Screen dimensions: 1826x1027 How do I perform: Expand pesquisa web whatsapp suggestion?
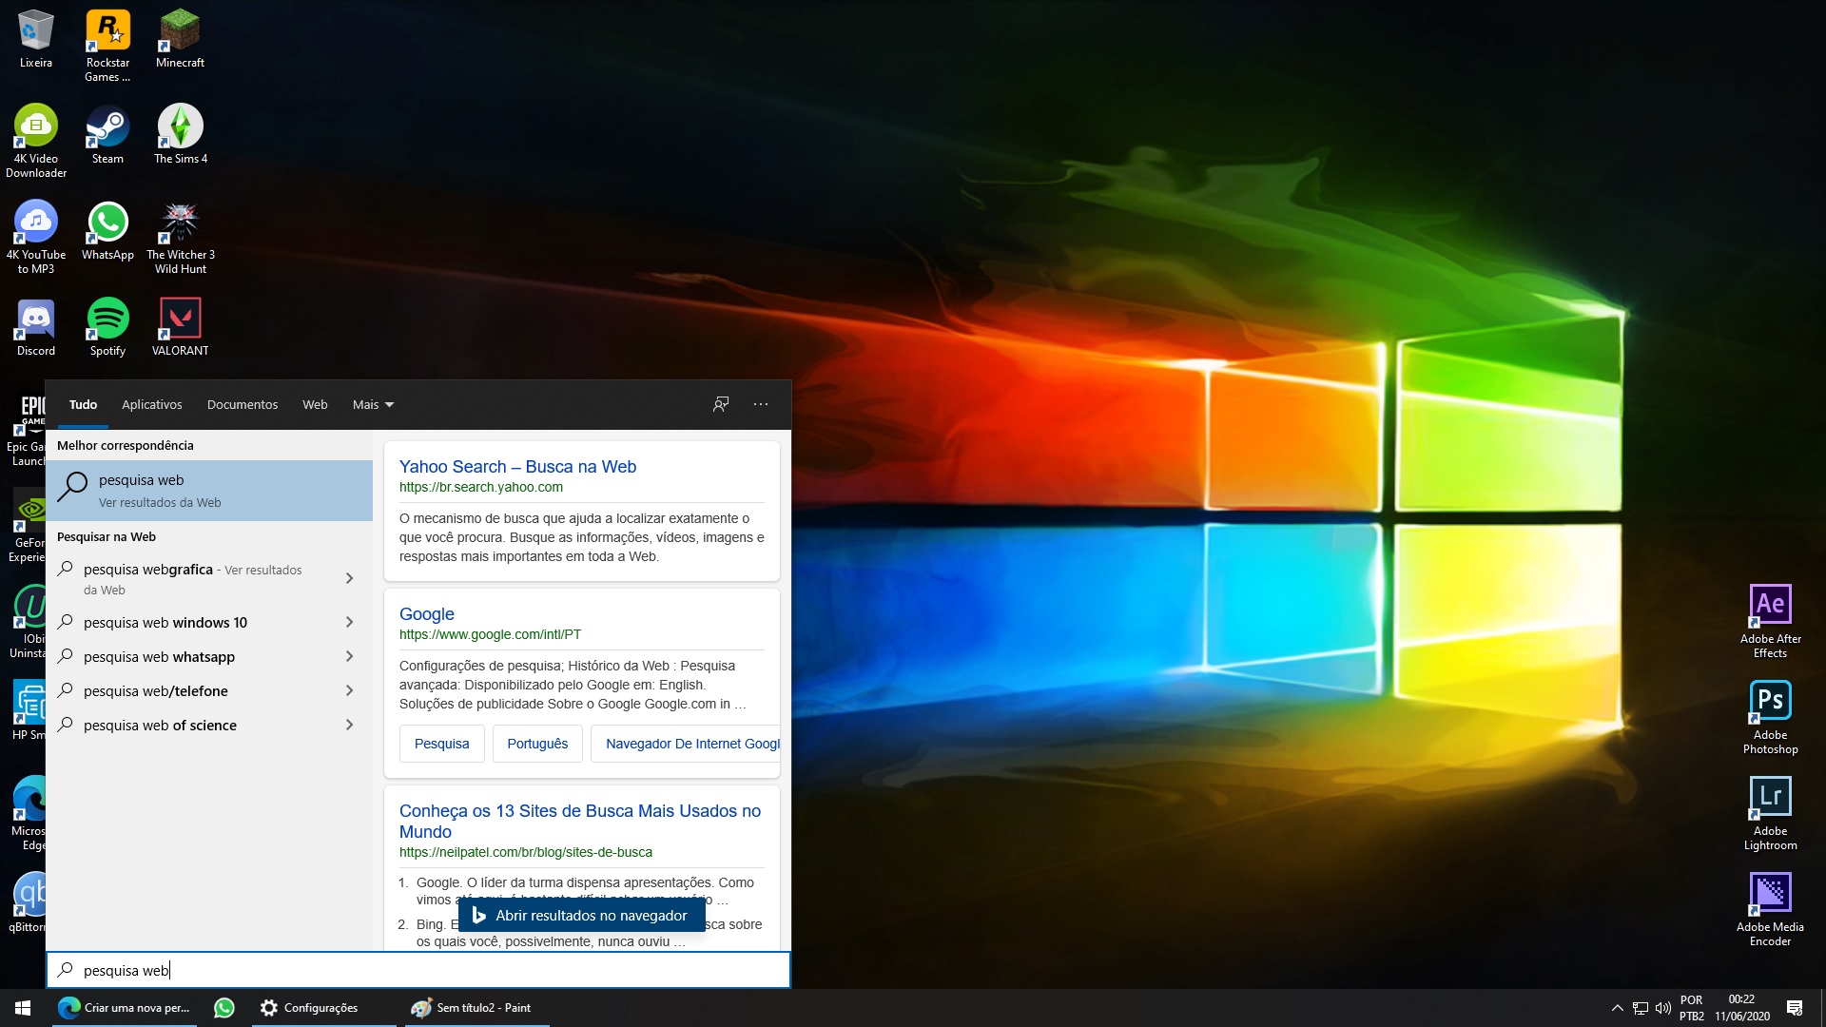tap(351, 656)
